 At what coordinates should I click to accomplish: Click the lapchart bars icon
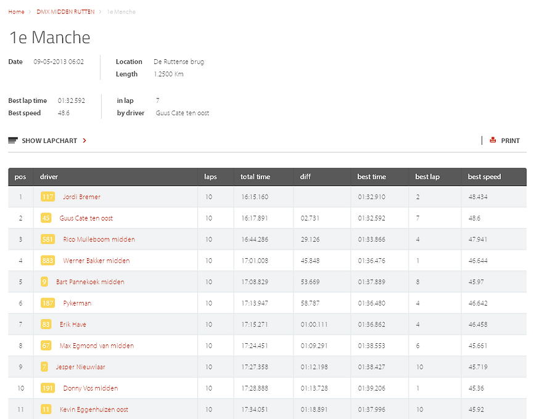[13, 140]
